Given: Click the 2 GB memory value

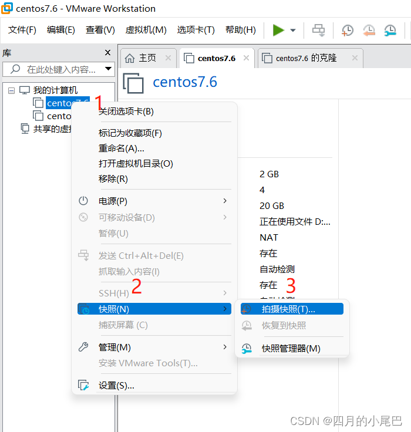Looking at the screenshot, I should (269, 174).
